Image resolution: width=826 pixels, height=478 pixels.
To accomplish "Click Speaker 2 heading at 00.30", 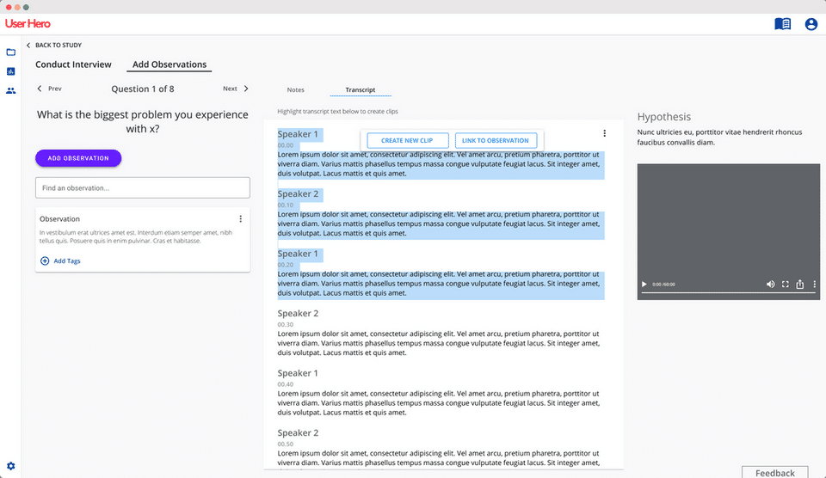I will 298,313.
